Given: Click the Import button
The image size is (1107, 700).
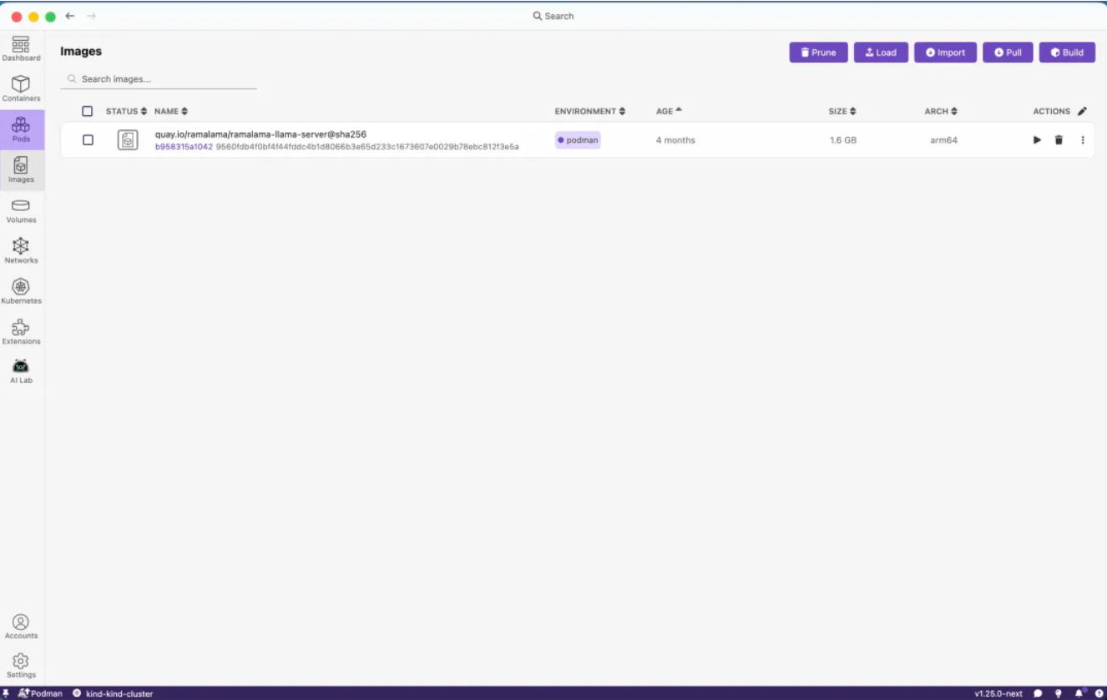Looking at the screenshot, I should tap(945, 53).
